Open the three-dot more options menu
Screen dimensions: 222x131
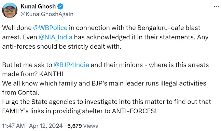pyautogui.click(x=216, y=6)
